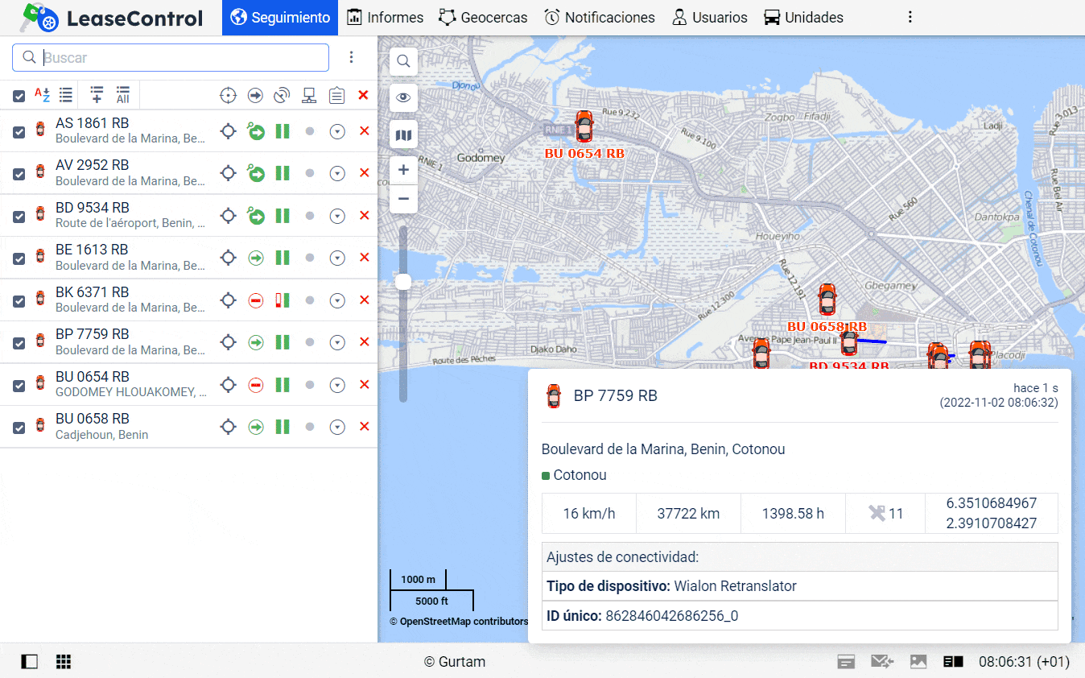Select the BP 7759 RB unit name
This screenshot has width=1085, height=678.
tap(93, 334)
